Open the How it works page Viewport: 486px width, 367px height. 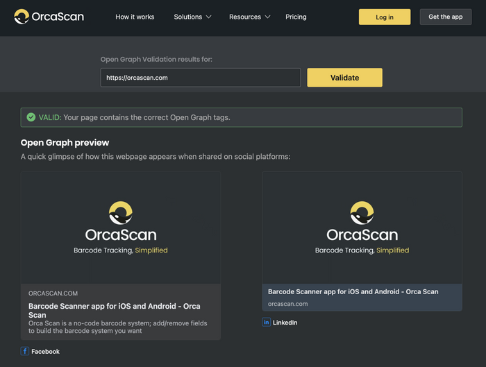coord(135,17)
